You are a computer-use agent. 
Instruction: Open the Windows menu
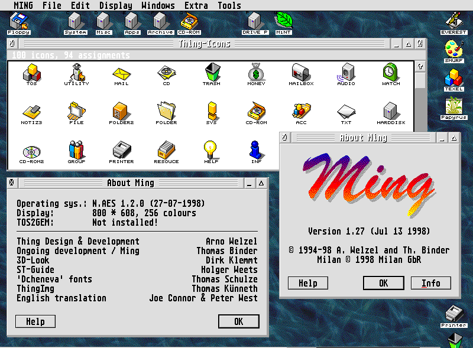tap(158, 5)
